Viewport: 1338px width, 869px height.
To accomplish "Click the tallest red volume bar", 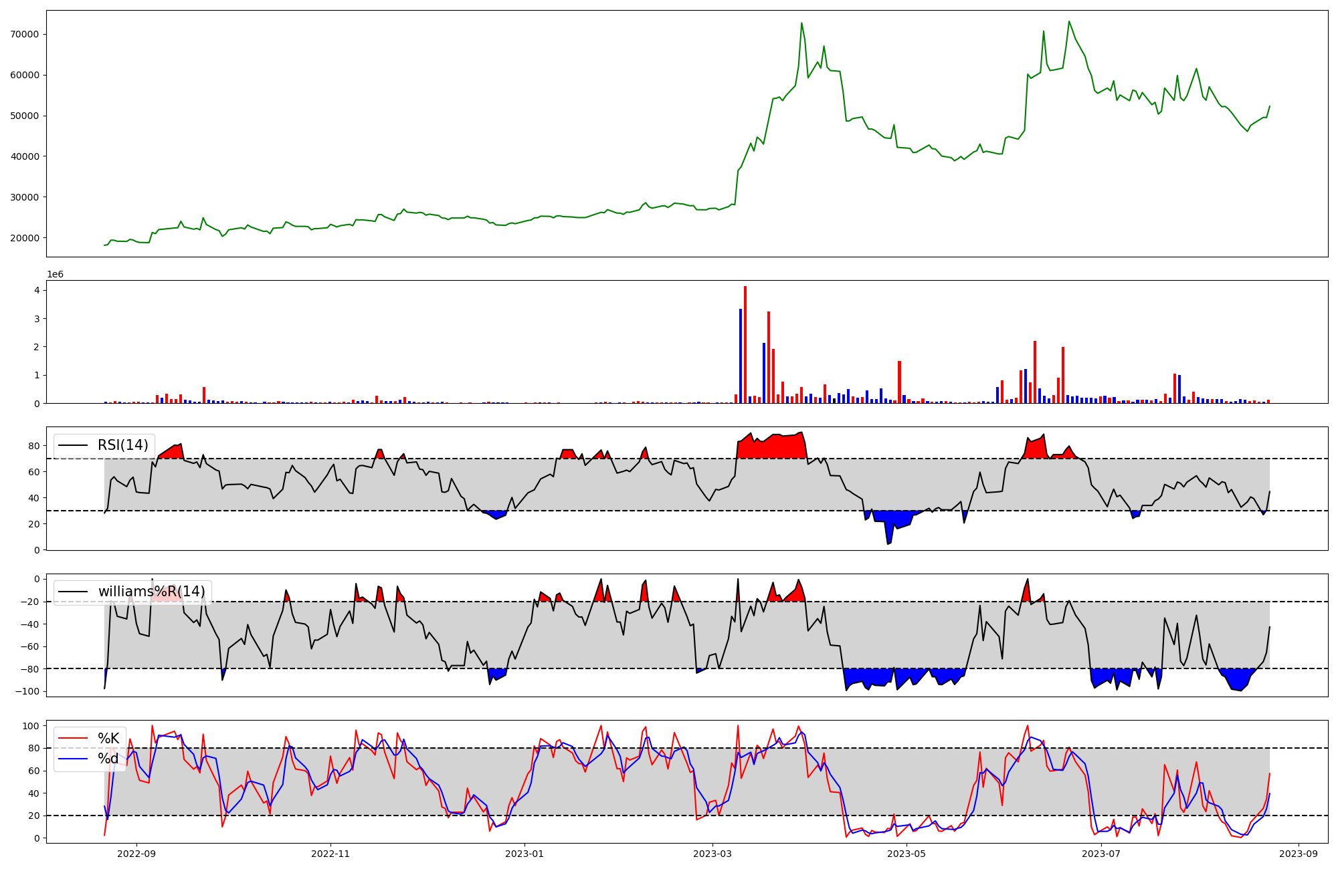I will [x=745, y=344].
